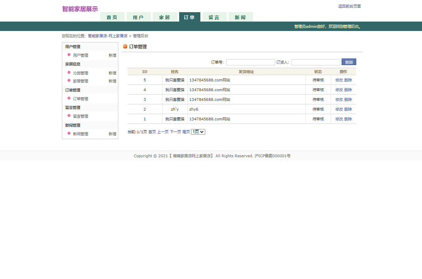422x279 pixels.
Task: Open the page number dropdown showing 1页
Action: pos(198,132)
